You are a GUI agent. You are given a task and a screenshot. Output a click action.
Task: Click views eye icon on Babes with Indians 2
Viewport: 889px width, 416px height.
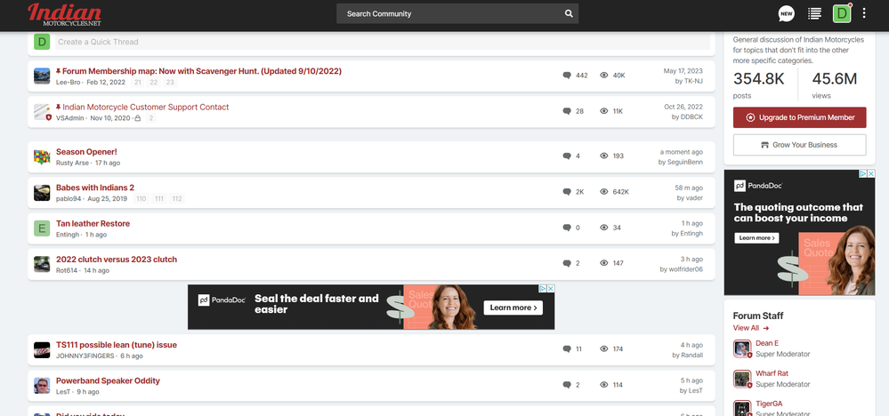pos(604,192)
